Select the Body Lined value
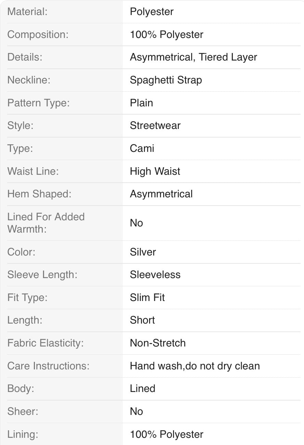Image resolution: width=304 pixels, height=445 pixels. pos(143,389)
